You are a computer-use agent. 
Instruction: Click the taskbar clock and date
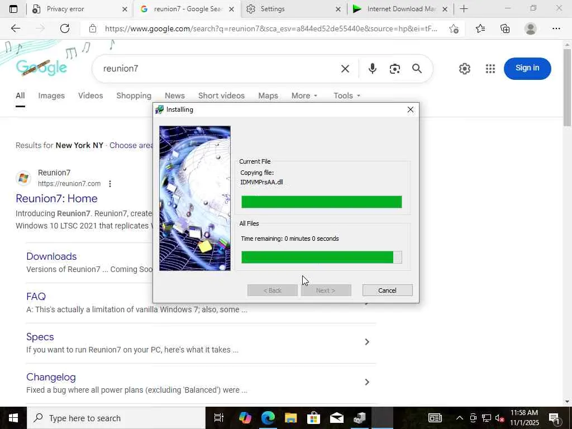[x=524, y=418]
